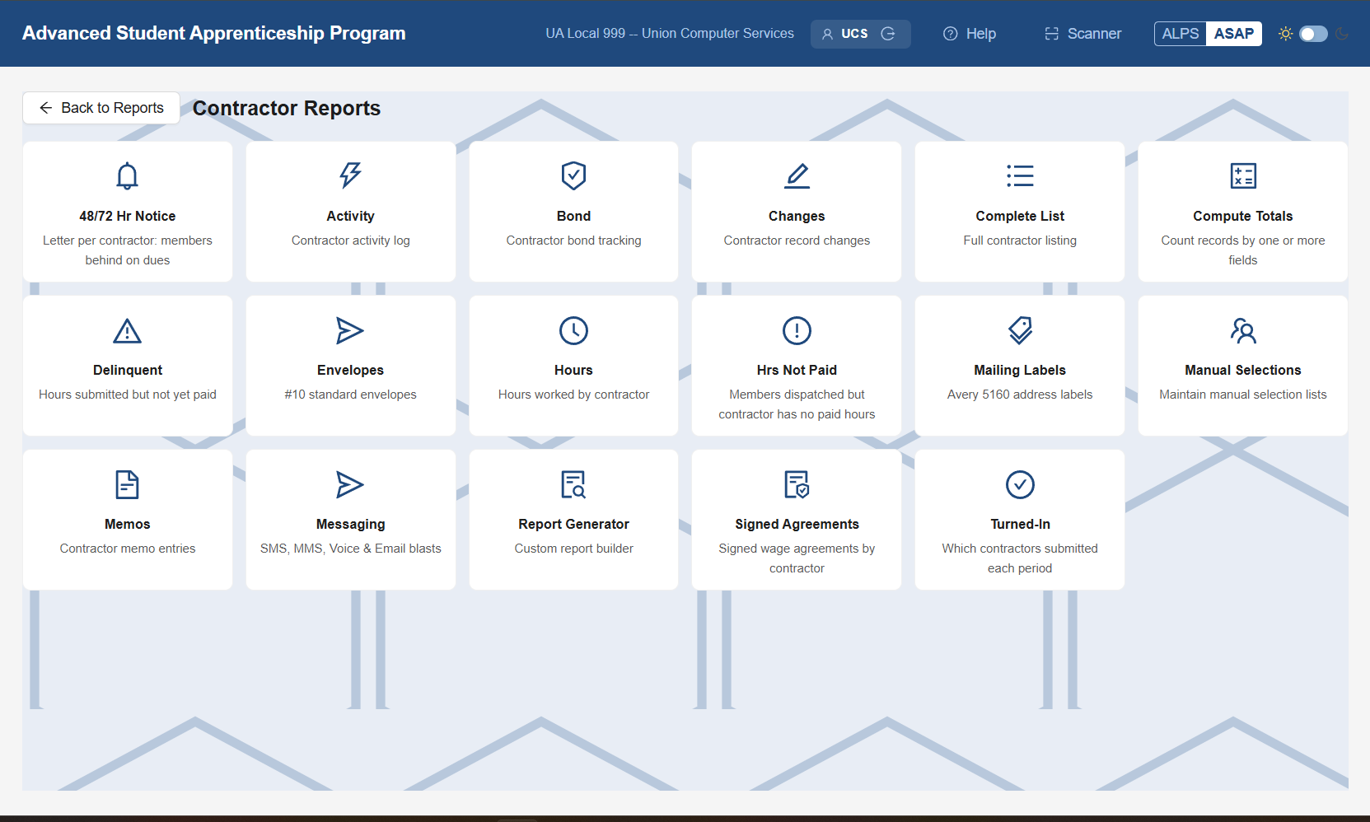This screenshot has width=1370, height=822.
Task: Click the Contractor Reports page heading
Action: click(287, 108)
